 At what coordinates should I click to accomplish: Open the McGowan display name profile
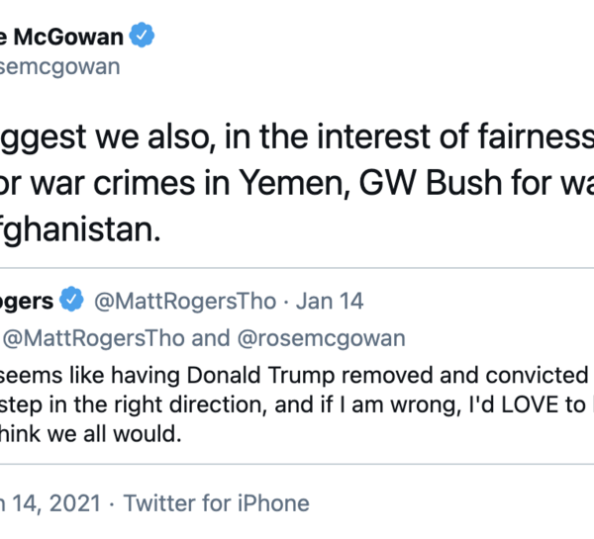[61, 38]
